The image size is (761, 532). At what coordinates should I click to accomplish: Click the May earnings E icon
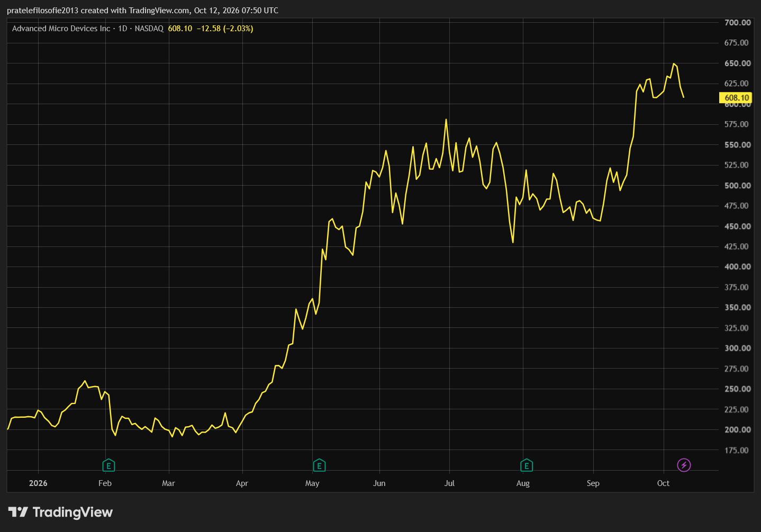(319, 465)
